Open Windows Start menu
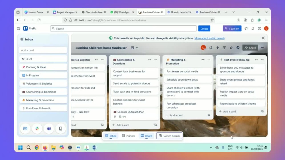 (20, 148)
